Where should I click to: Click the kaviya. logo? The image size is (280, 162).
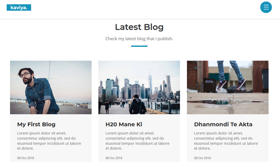pyautogui.click(x=19, y=7)
